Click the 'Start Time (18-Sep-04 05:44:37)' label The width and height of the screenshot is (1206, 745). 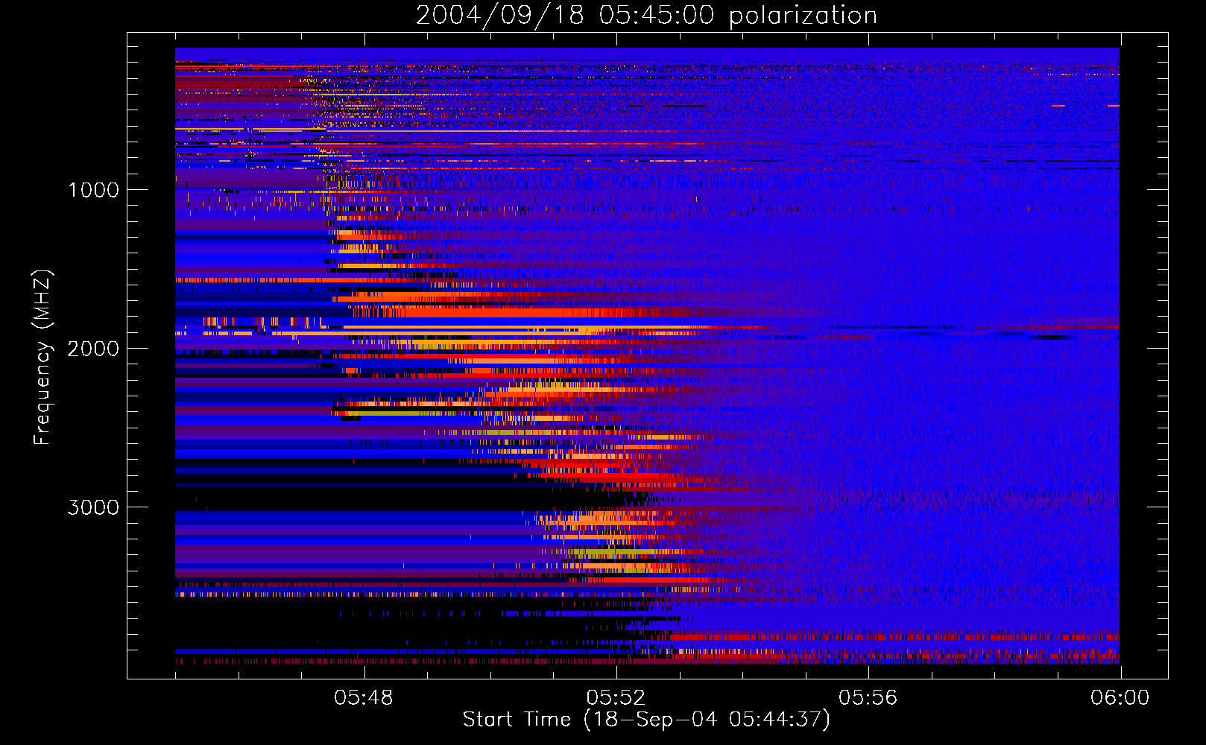coord(646,720)
